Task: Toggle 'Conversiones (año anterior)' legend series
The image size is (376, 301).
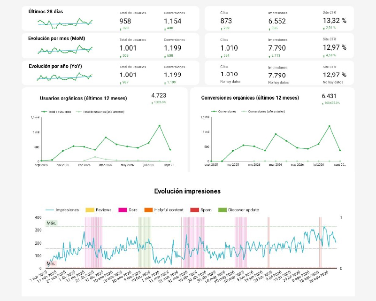Action: (263, 112)
